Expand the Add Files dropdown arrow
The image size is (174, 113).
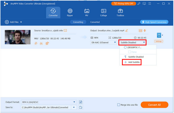point(21,22)
